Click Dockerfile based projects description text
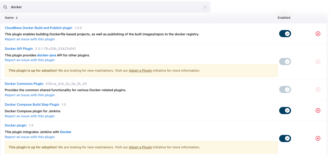333x156 pixels. (102, 34)
